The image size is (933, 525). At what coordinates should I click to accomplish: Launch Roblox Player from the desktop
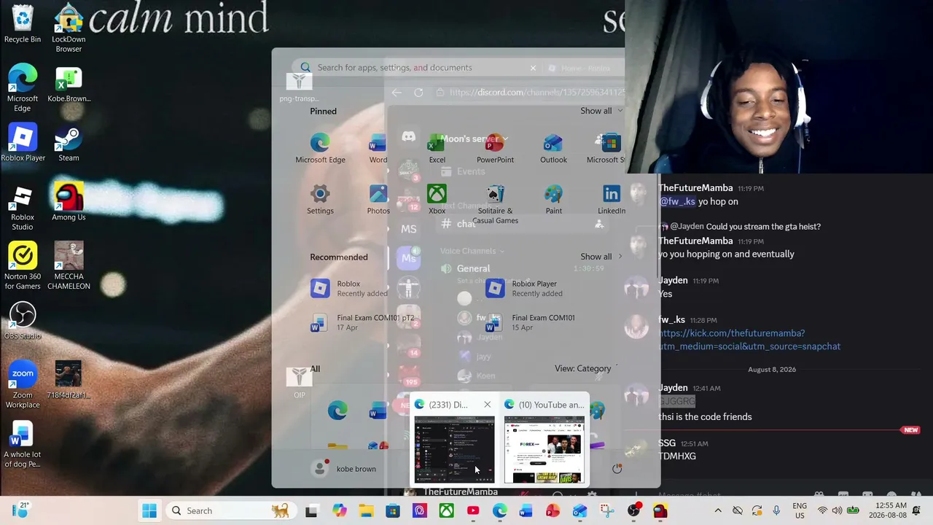click(x=23, y=143)
